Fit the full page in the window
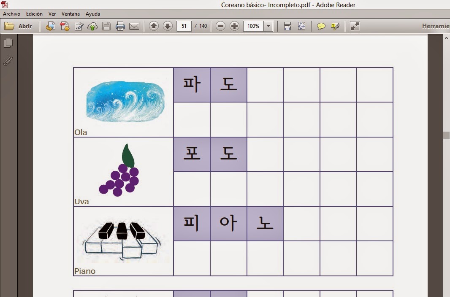Image resolution: width=450 pixels, height=297 pixels. (x=301, y=26)
